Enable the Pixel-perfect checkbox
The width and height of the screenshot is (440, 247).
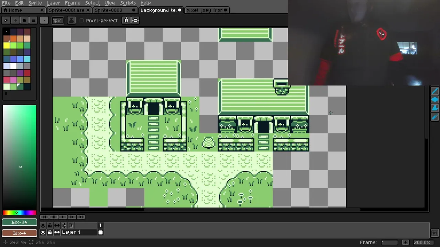coord(82,21)
